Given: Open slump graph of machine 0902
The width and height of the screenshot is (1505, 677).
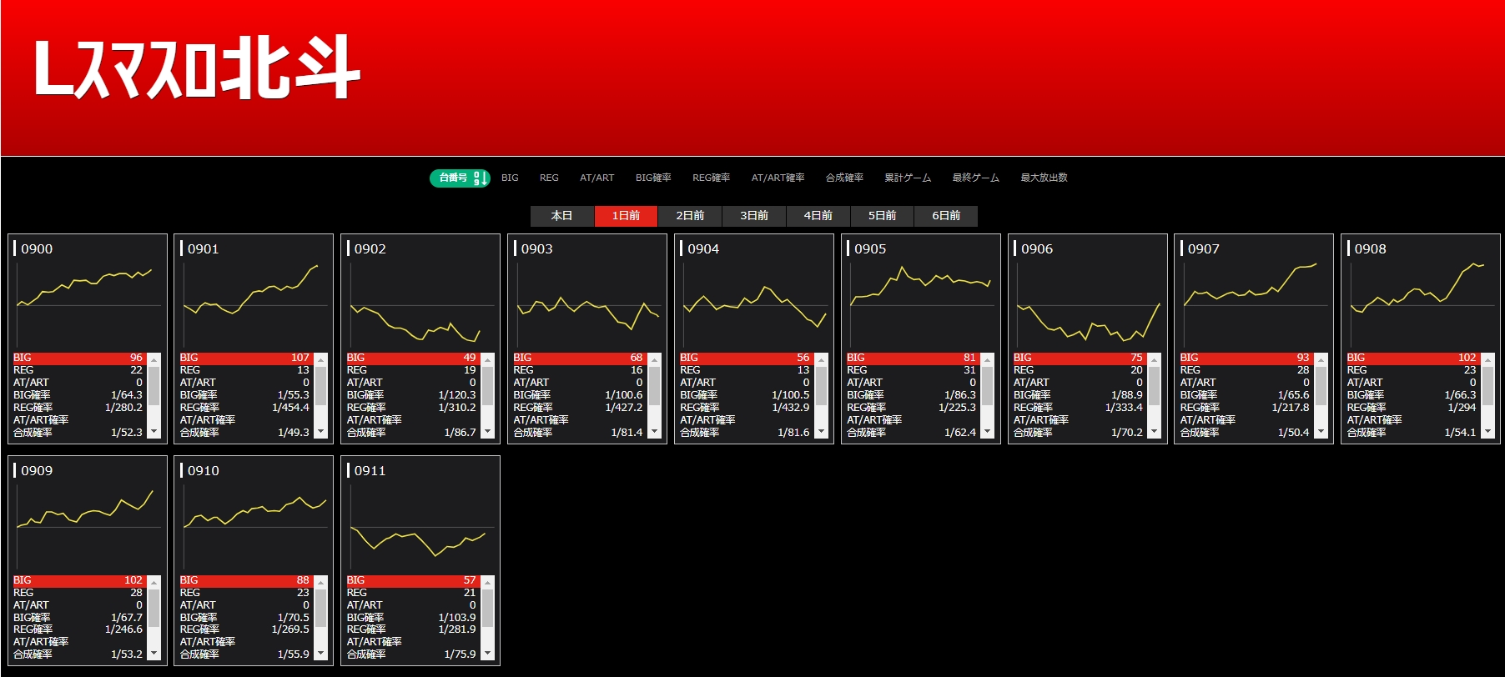Looking at the screenshot, I should coord(421,305).
